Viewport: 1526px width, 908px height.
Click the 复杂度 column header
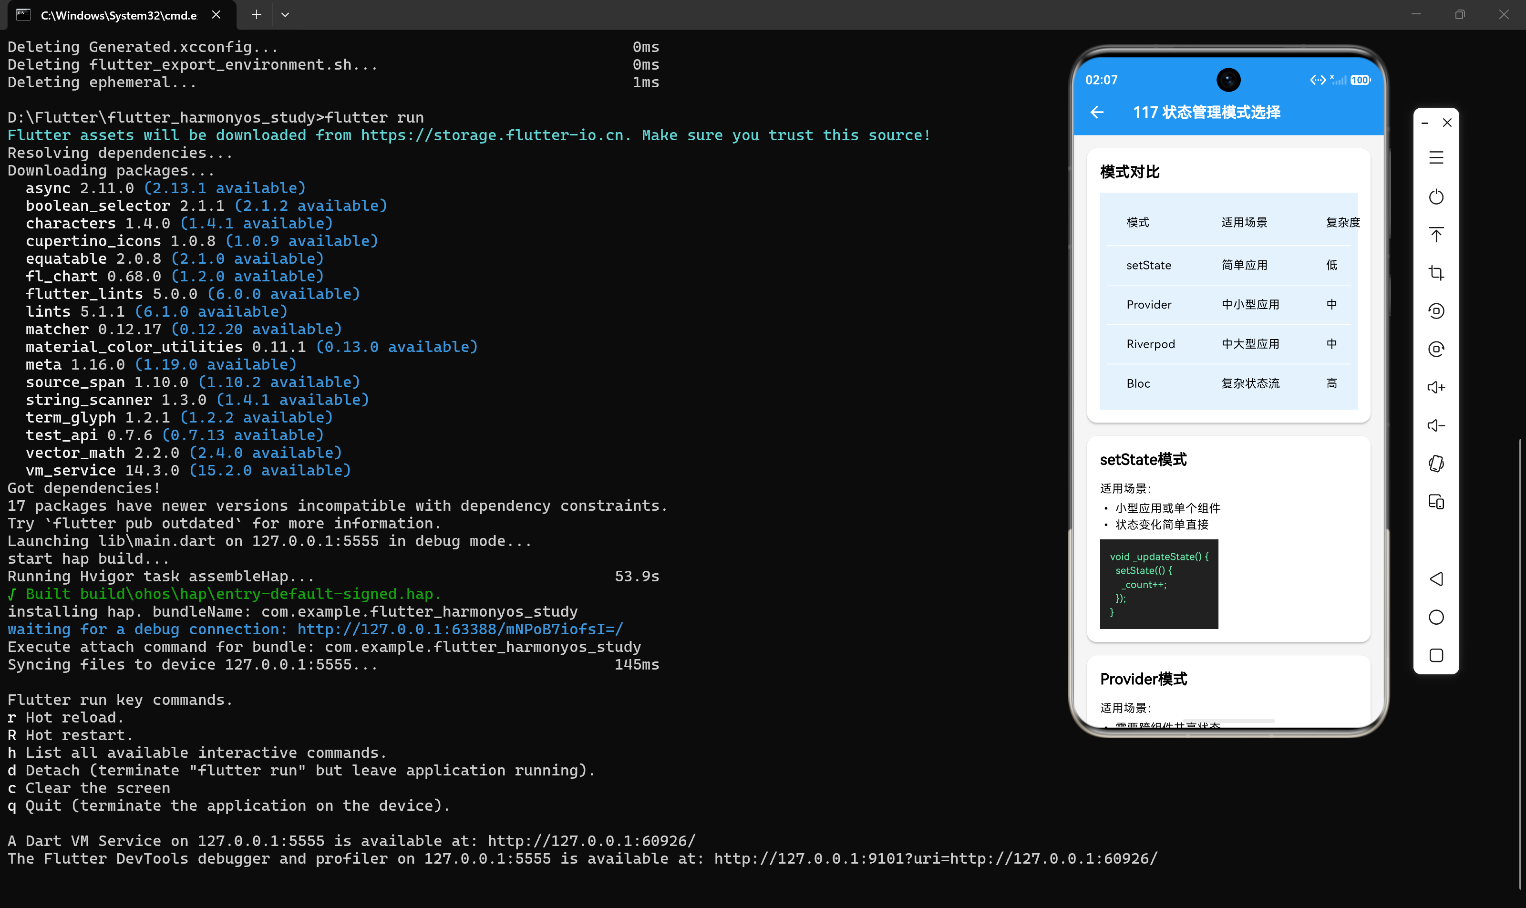tap(1342, 222)
